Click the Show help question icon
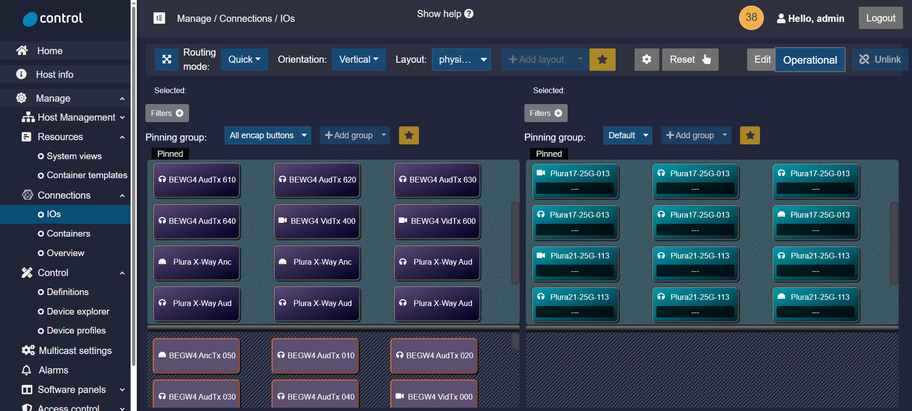912x411 pixels. tap(469, 14)
